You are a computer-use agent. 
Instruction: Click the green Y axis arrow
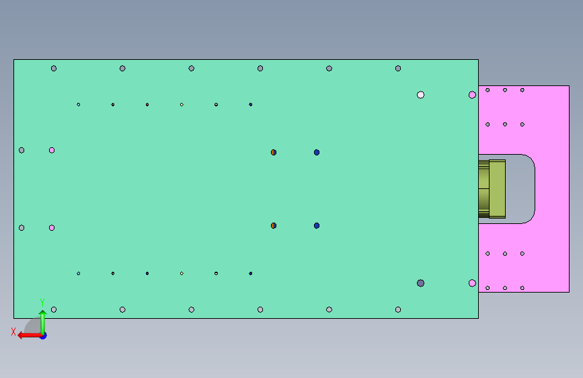[x=43, y=322]
